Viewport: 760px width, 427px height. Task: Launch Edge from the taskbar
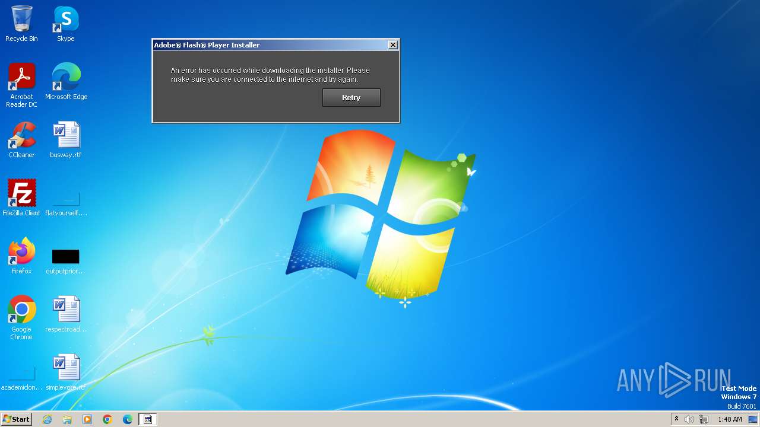pyautogui.click(x=128, y=419)
